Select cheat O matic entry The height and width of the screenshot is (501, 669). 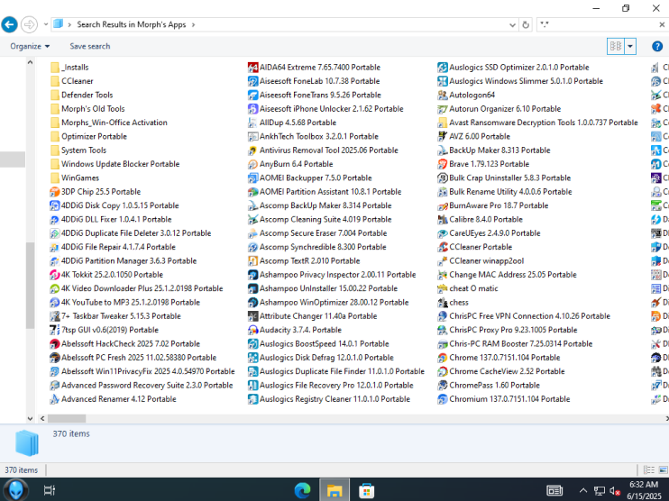[468, 288]
